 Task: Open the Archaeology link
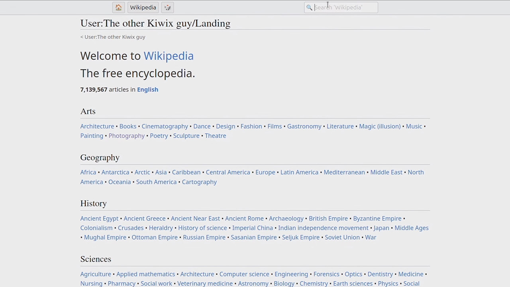pyautogui.click(x=286, y=218)
